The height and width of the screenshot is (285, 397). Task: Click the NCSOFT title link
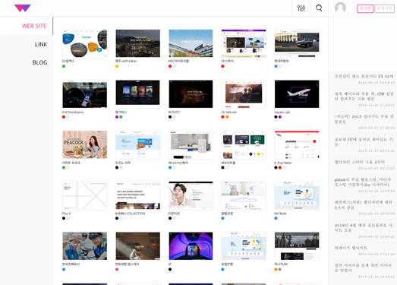point(174,112)
